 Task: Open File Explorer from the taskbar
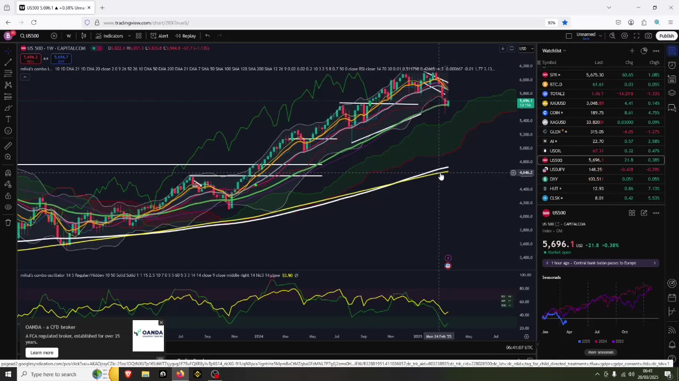point(145,375)
